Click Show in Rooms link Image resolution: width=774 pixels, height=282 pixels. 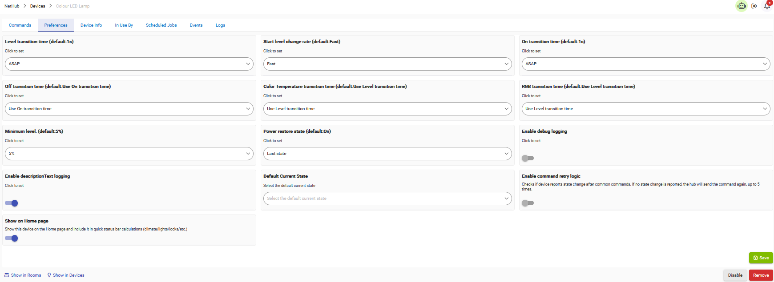pyautogui.click(x=26, y=275)
